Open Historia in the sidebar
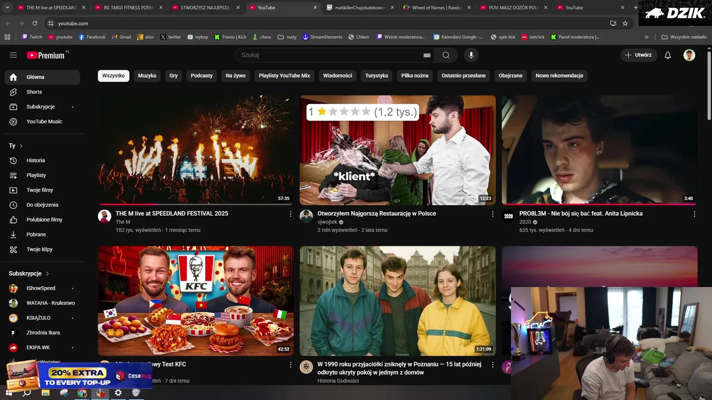712x400 pixels. coord(42,161)
